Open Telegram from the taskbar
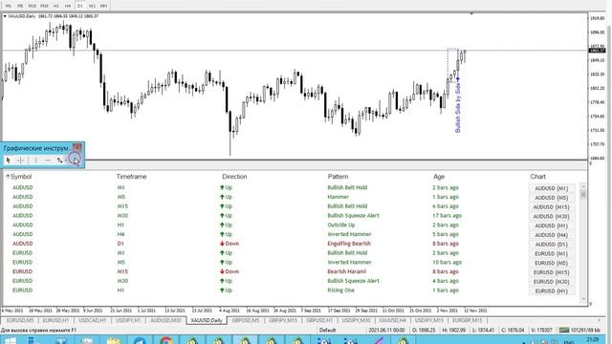The width and height of the screenshot is (612, 344). [140, 340]
